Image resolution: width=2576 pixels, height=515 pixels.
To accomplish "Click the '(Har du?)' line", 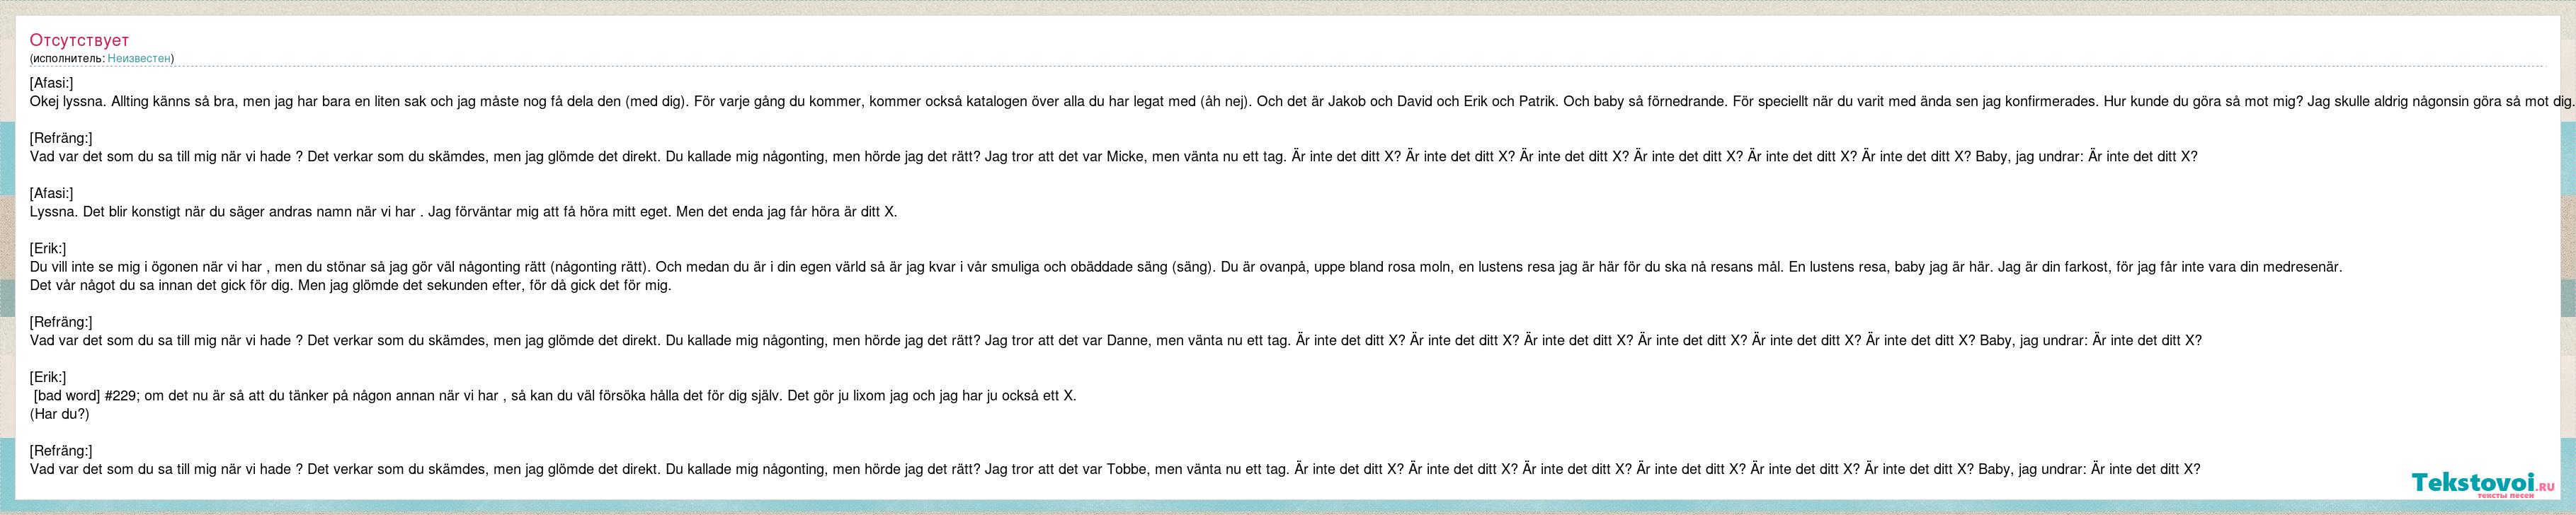I will click(60, 414).
